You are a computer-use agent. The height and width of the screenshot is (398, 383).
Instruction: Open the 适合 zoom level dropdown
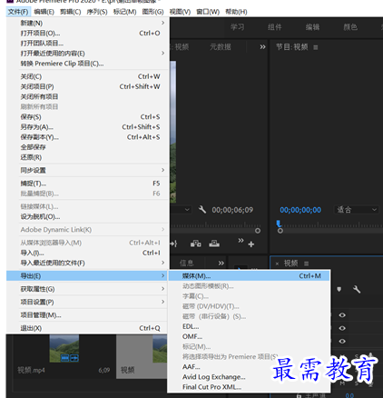[357, 210]
